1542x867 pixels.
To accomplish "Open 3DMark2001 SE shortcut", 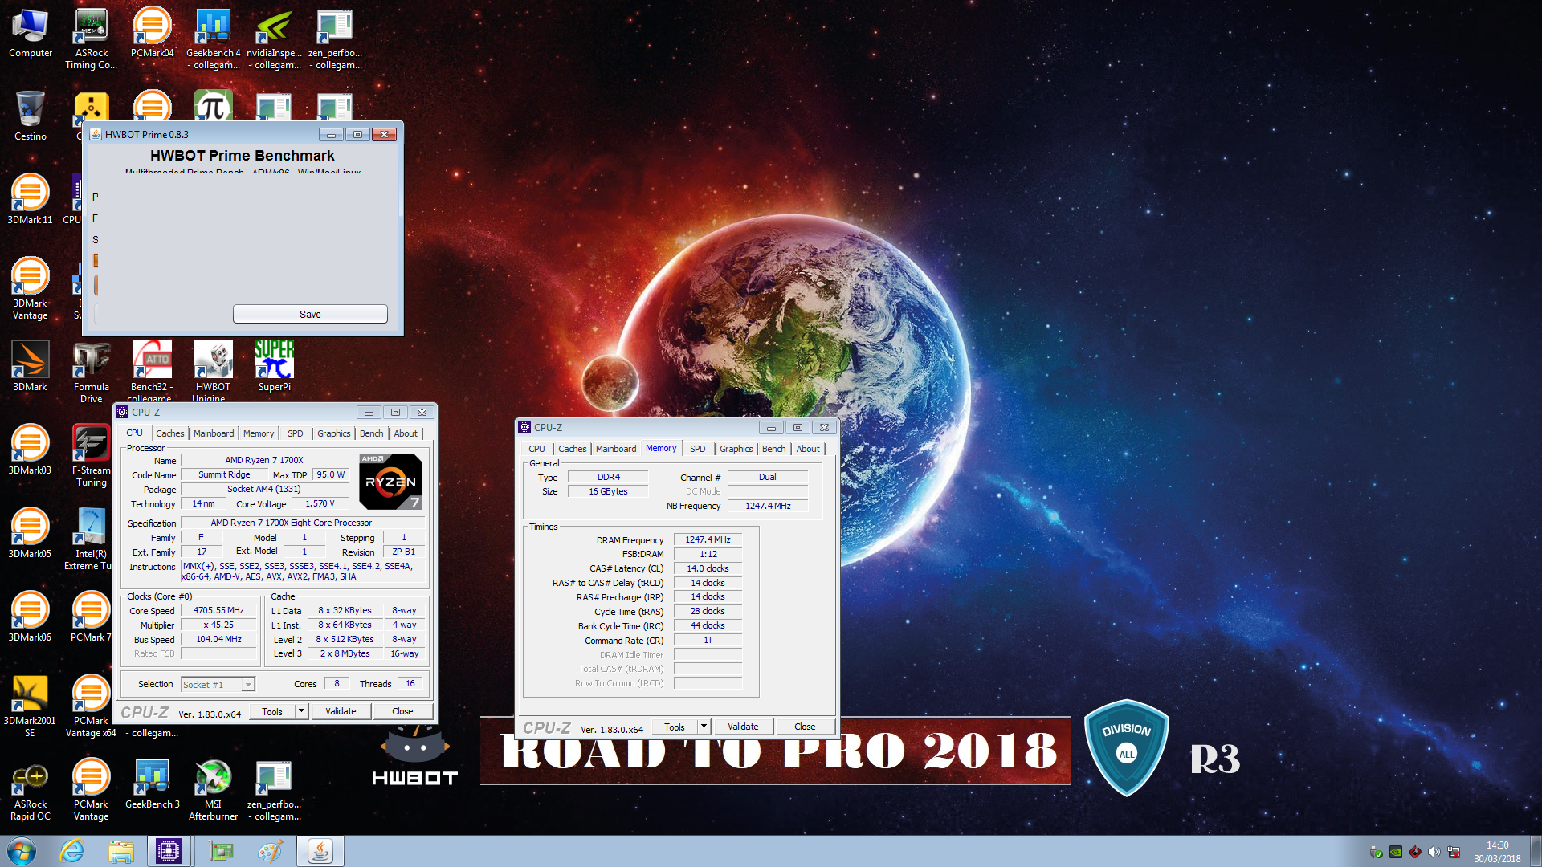I will (31, 706).
